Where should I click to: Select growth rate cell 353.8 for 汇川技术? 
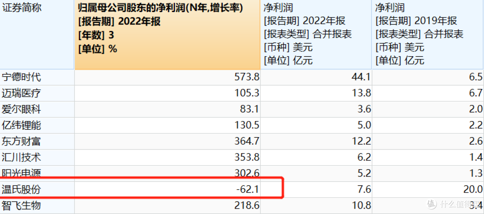[167, 157]
